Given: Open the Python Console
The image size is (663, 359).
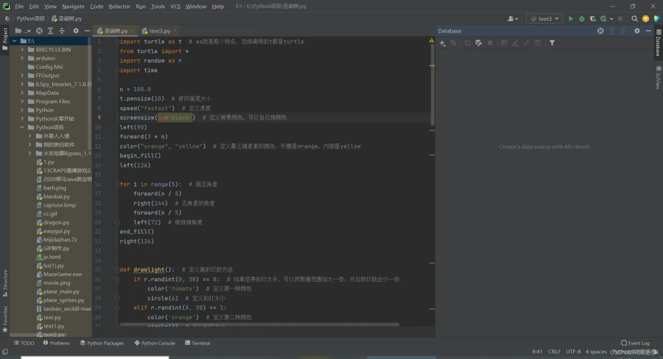Looking at the screenshot, I should (x=155, y=343).
